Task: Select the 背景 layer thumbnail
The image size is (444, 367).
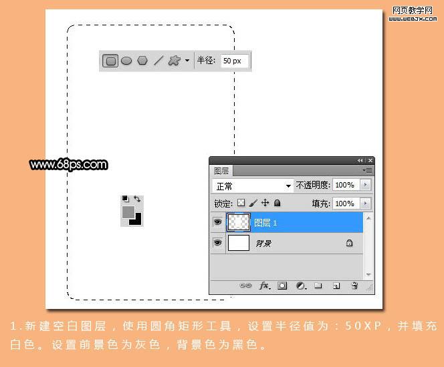Action: (239, 243)
